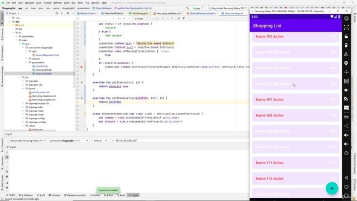Toggle the breakpoint on the setTextColor line
The width and height of the screenshot is (357, 201).
81,67
